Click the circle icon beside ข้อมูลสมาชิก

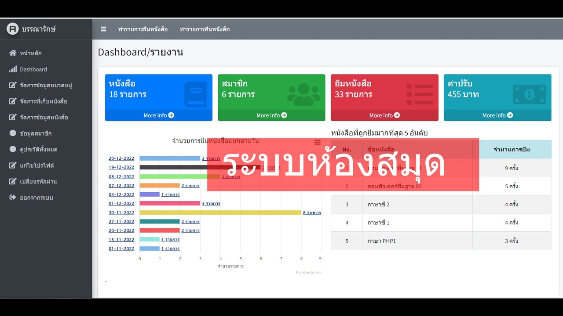pos(13,133)
